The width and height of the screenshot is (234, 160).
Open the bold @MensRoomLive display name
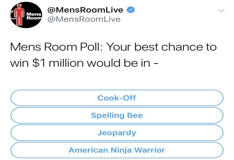point(85,10)
